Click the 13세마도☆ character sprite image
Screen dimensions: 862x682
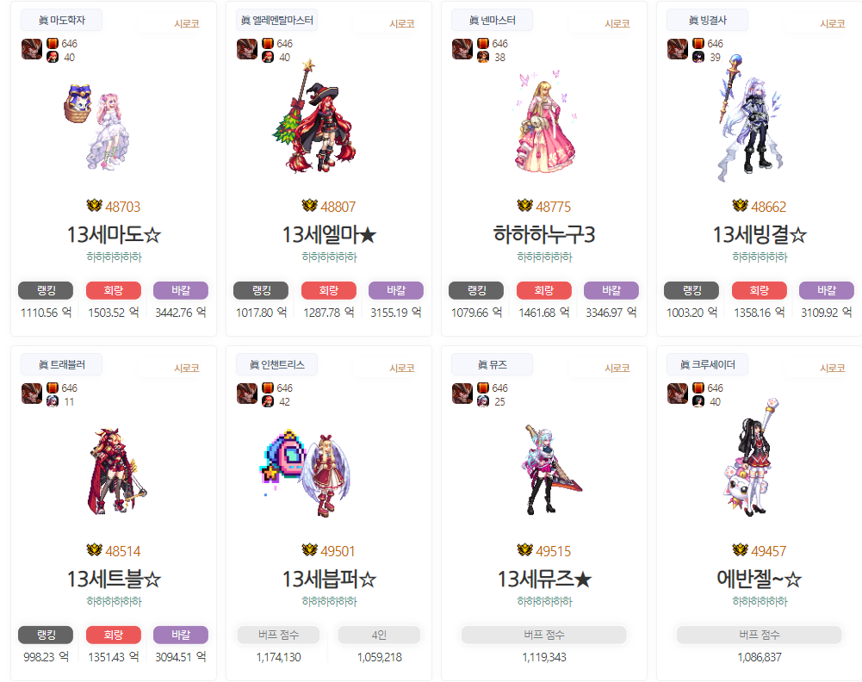click(99, 127)
